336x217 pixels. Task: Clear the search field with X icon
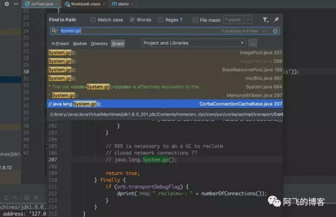click(x=275, y=31)
